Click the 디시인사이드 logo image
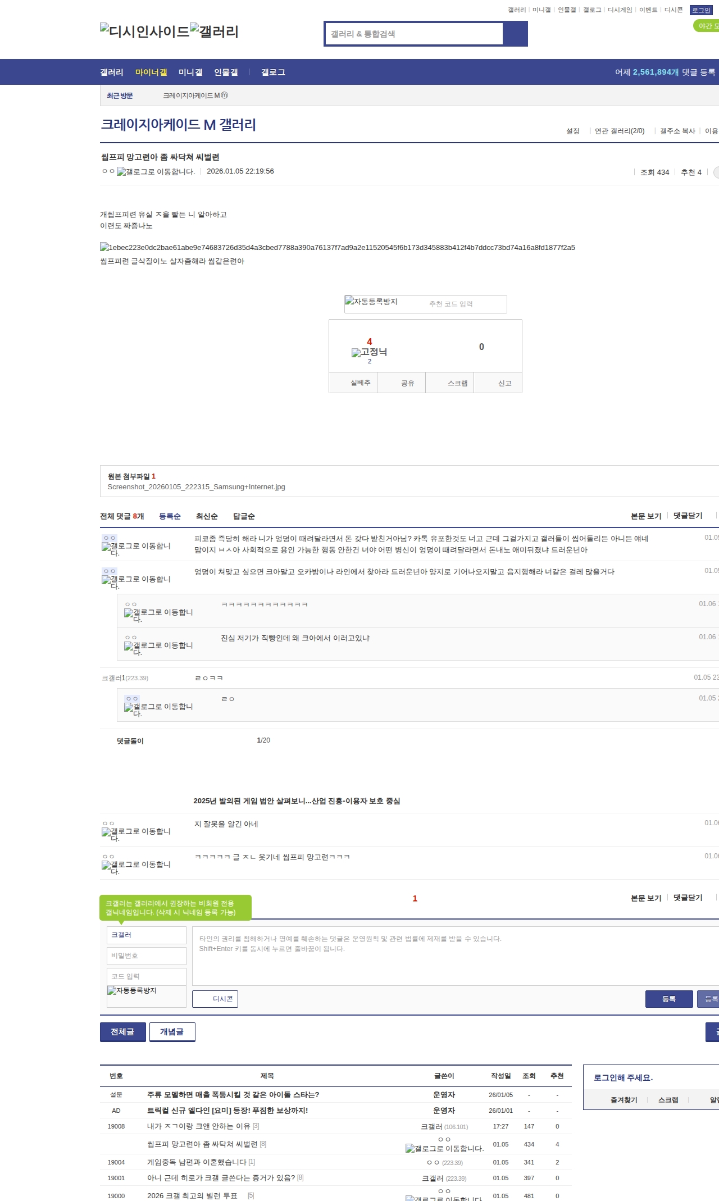The height and width of the screenshot is (1201, 719). click(144, 31)
